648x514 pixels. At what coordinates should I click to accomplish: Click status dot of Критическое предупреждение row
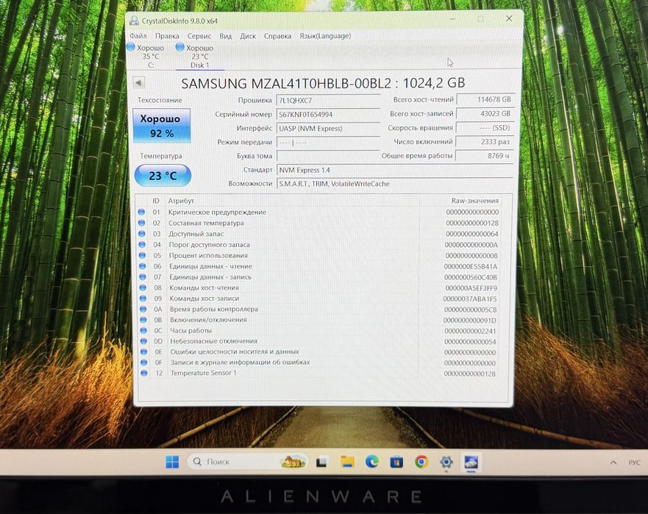pyautogui.click(x=141, y=212)
